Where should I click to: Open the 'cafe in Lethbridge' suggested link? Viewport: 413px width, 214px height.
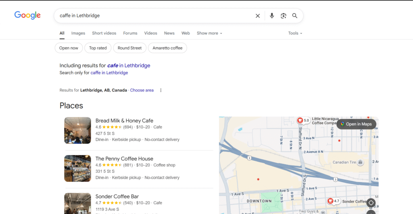[129, 66]
